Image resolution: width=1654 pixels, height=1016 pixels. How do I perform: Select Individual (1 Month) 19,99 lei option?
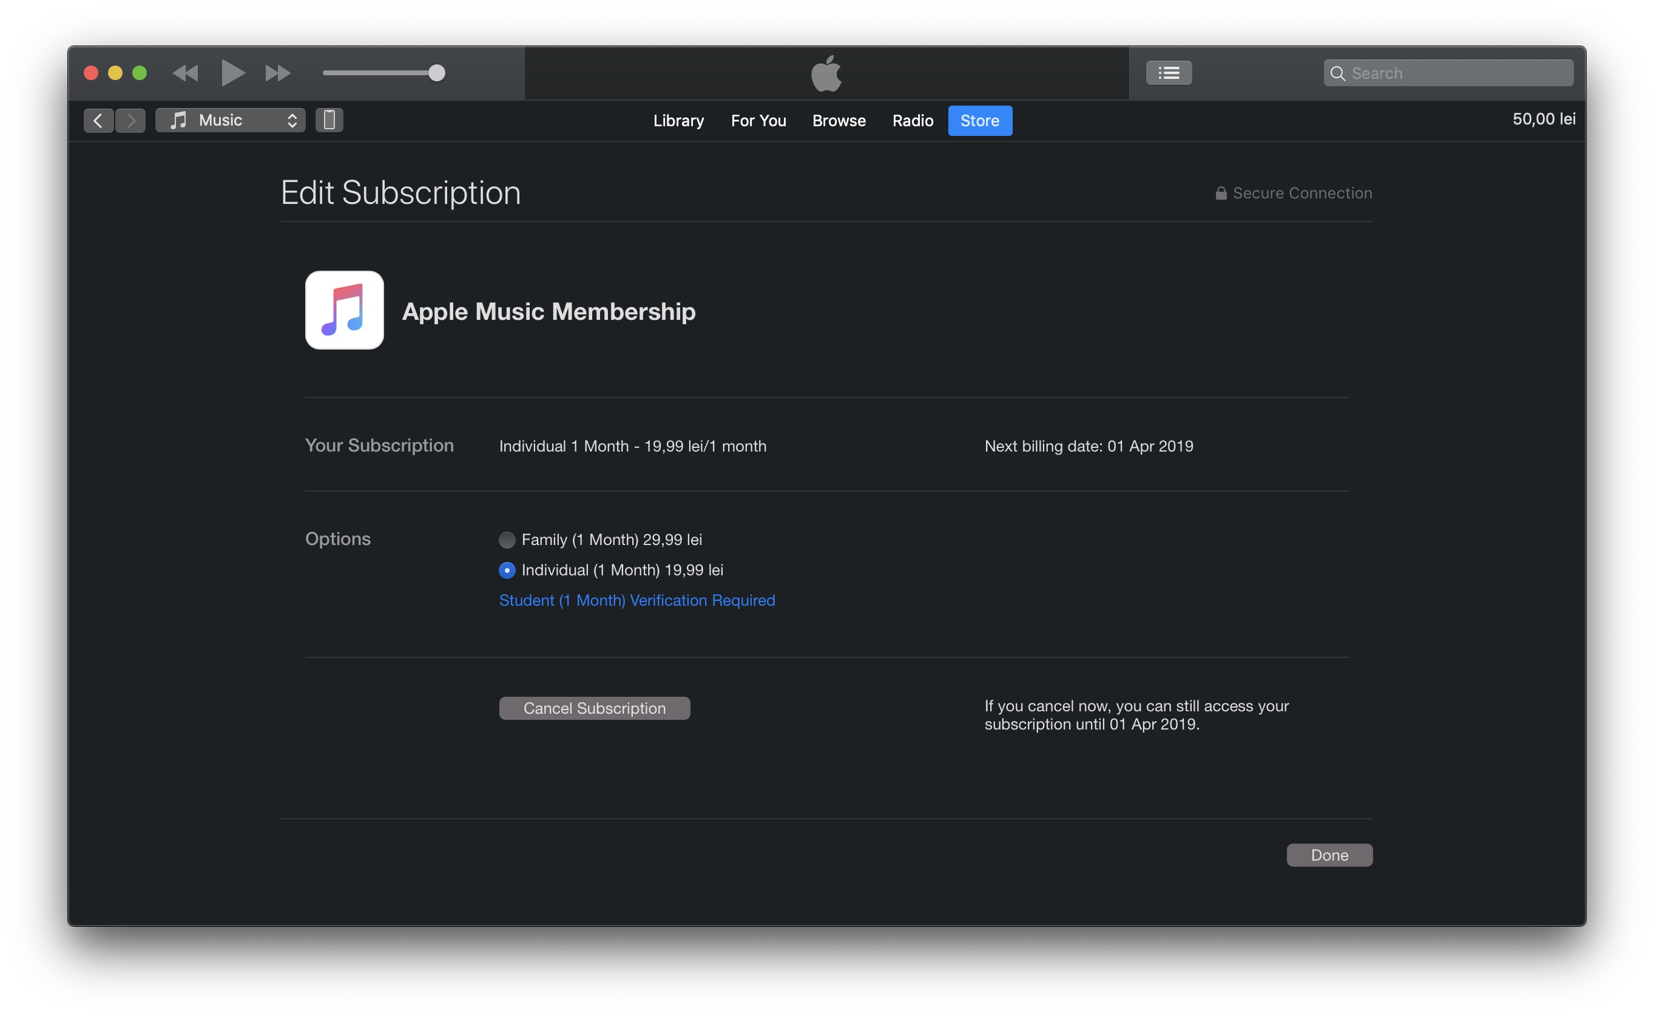pyautogui.click(x=507, y=571)
